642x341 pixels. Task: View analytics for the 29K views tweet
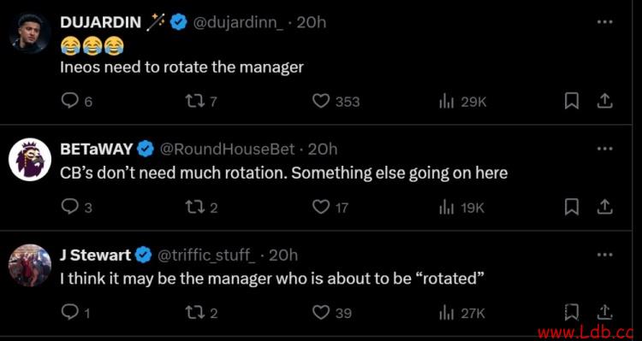[444, 102]
